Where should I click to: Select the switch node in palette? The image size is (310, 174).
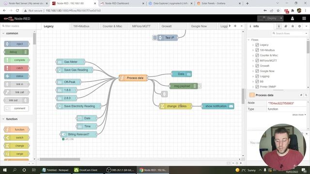coord(16,138)
